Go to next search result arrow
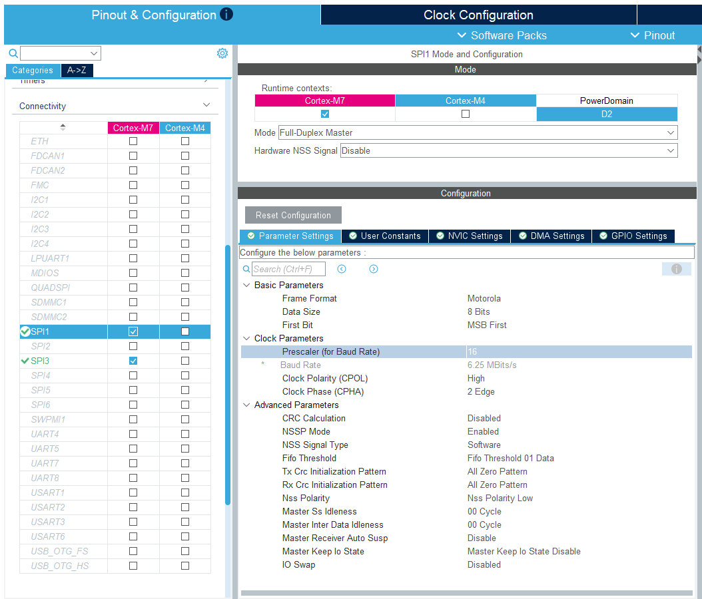Image resolution: width=702 pixels, height=599 pixels. [374, 269]
